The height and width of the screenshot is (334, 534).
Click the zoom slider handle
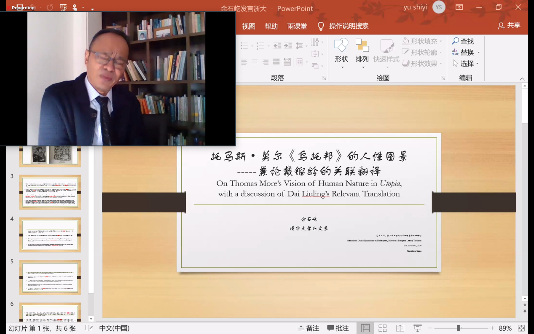tap(458, 328)
